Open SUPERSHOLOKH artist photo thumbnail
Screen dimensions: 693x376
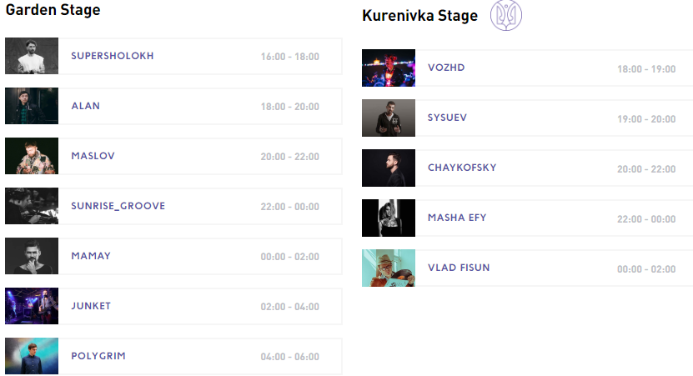pos(32,56)
